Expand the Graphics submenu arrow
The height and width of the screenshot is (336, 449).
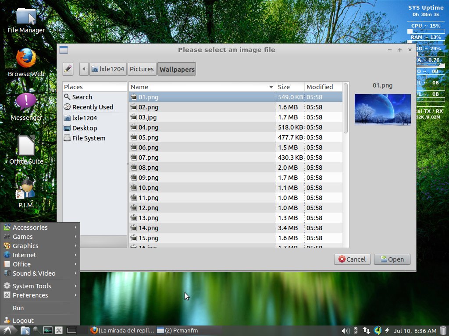coord(75,245)
